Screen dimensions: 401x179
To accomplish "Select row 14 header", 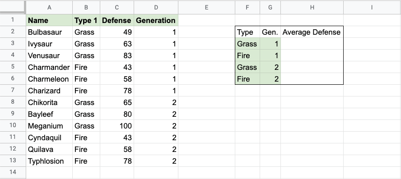I will pyautogui.click(x=13, y=172).
